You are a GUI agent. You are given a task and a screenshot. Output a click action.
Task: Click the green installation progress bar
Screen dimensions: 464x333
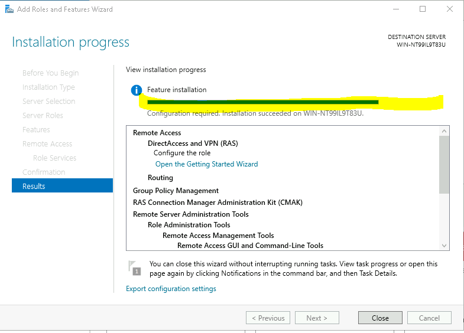263,102
